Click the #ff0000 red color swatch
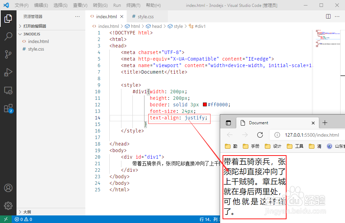The height and width of the screenshot is (223, 345). click(205, 105)
